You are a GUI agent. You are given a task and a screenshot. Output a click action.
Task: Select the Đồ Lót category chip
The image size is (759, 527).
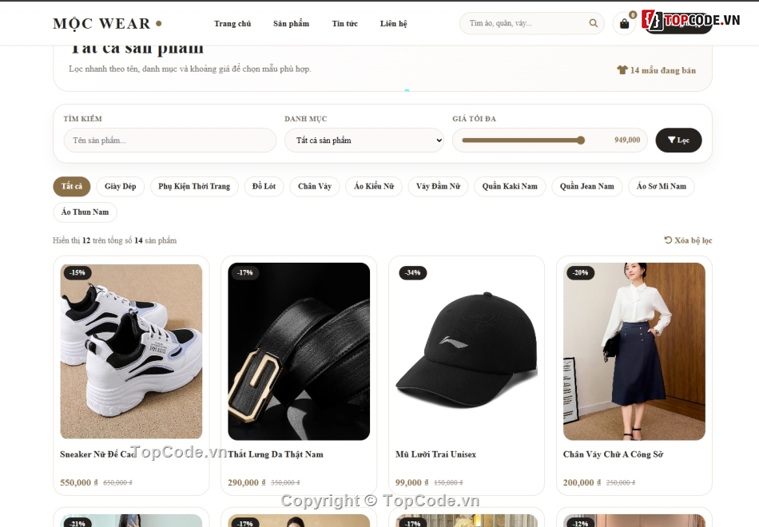pos(264,186)
